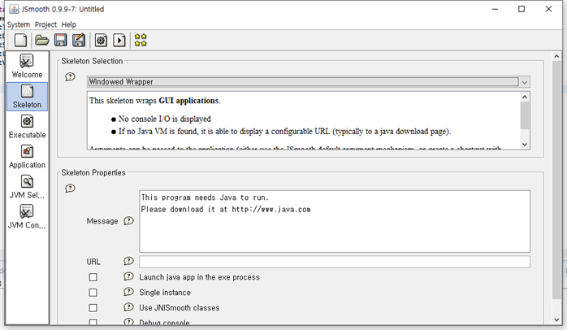The width and height of the screenshot is (567, 330).
Task: Click the main panel scrollbar down arrow
Action: [x=556, y=319]
